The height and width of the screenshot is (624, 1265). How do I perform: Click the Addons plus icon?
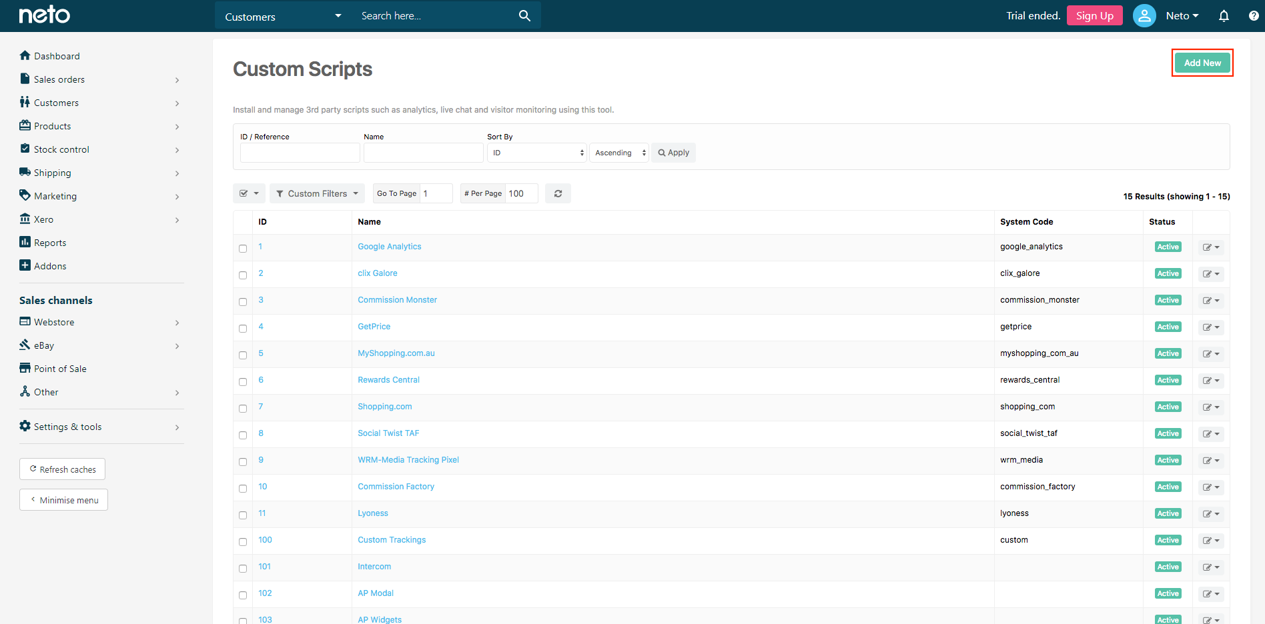coord(25,265)
